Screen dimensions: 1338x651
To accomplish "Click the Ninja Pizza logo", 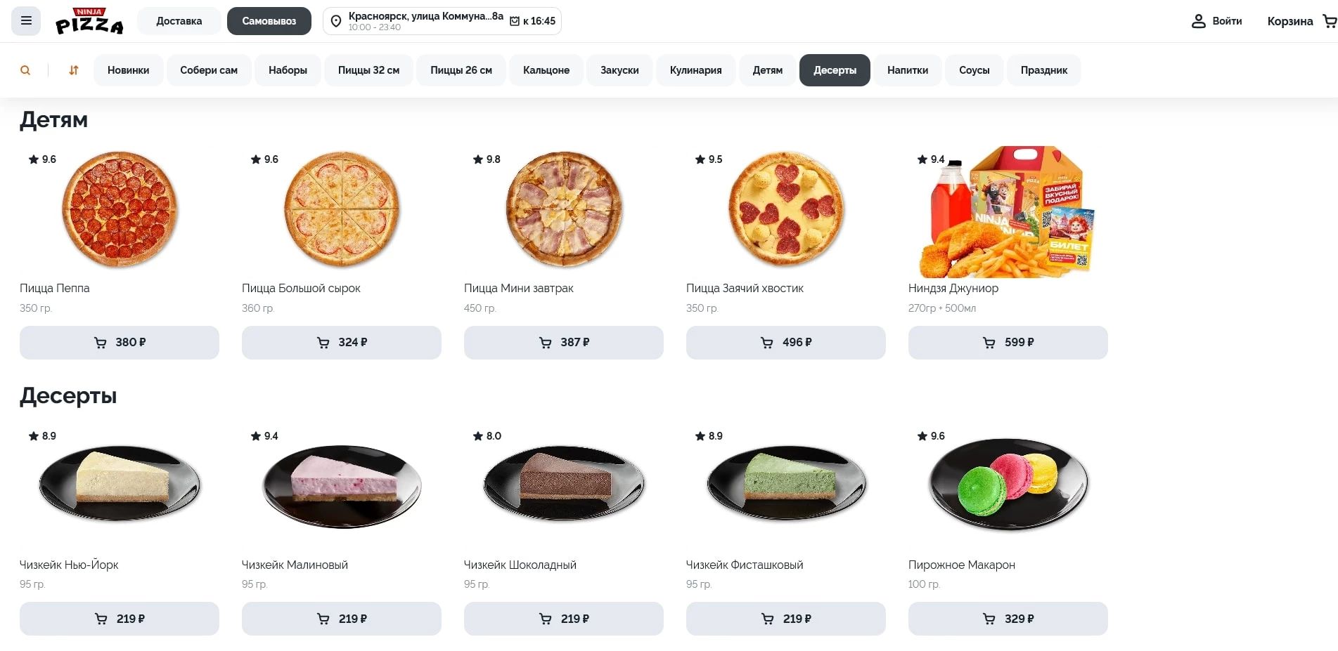I will pos(89,21).
